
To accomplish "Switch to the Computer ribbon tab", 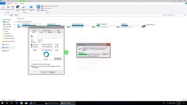I will point(9,3).
